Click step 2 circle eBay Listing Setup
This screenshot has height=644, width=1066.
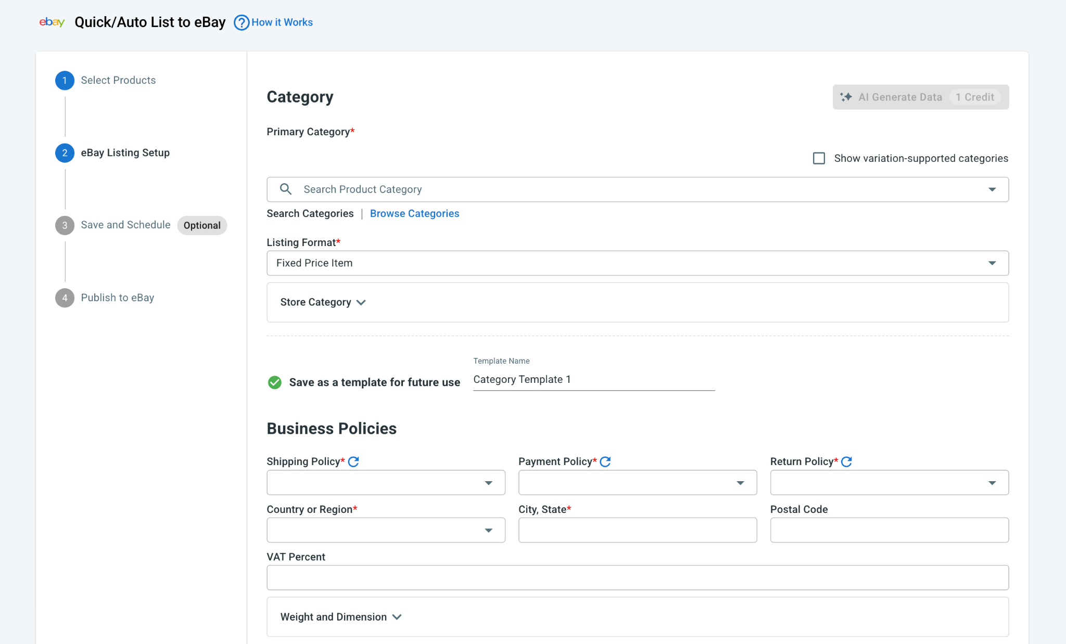pos(65,152)
